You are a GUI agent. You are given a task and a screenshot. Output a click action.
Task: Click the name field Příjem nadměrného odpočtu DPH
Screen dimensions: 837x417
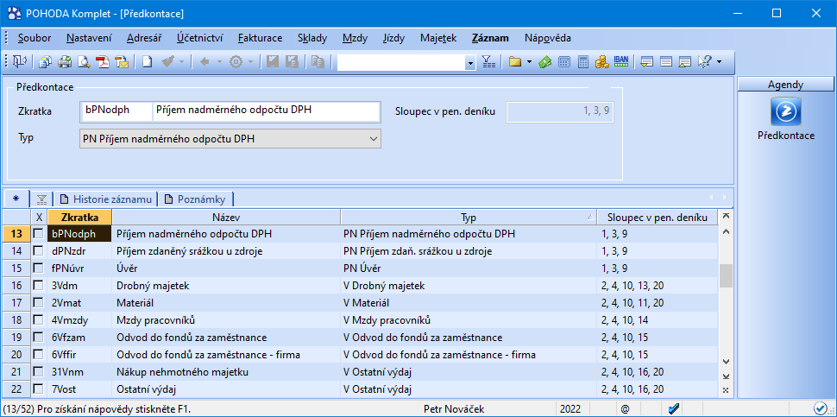coord(267,111)
